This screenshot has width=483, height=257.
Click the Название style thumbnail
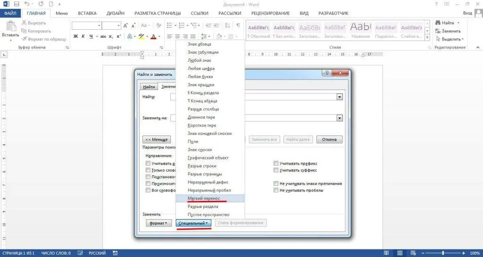[360, 30]
